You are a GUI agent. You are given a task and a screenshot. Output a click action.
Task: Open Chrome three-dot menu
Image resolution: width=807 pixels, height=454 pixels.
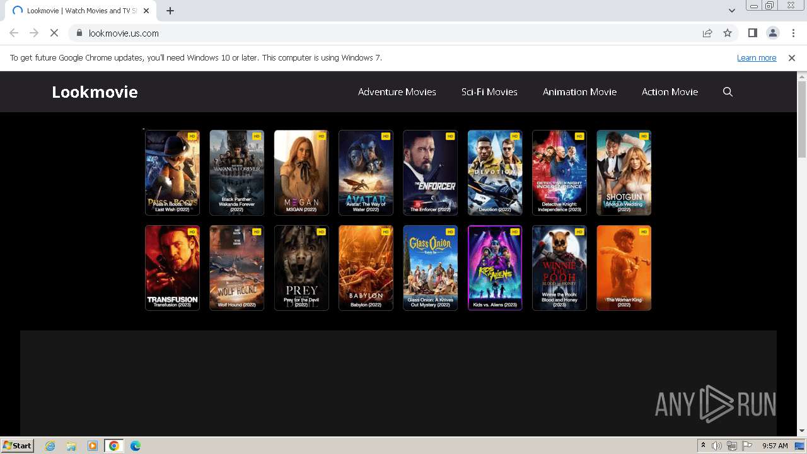[x=792, y=33]
